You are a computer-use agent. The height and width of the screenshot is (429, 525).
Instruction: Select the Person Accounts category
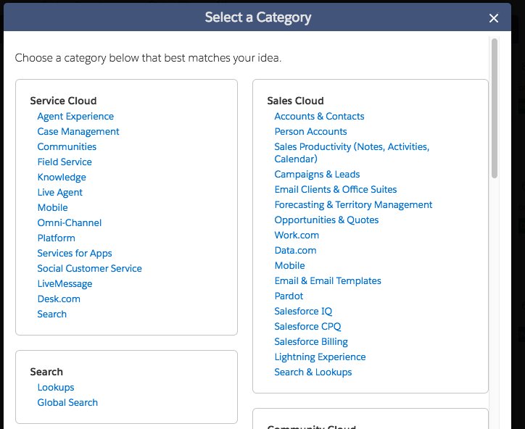(x=310, y=131)
